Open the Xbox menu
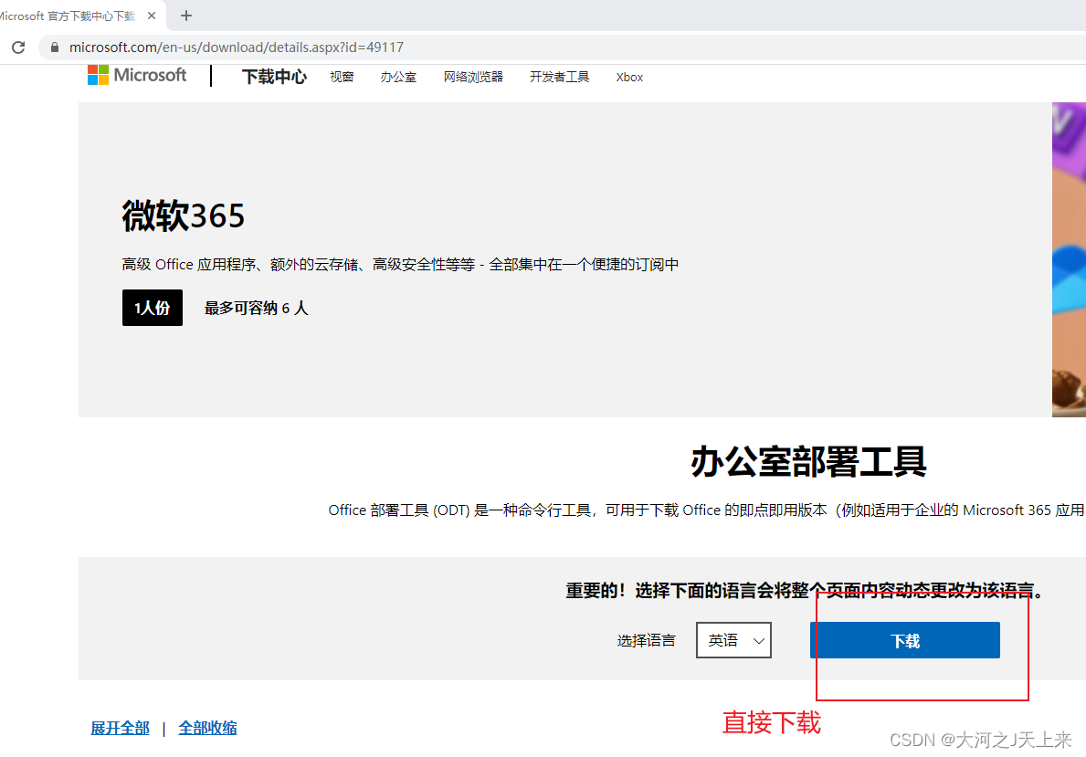 tap(629, 77)
